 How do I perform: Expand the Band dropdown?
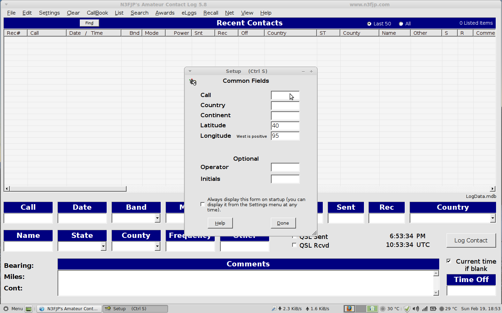pos(157,218)
